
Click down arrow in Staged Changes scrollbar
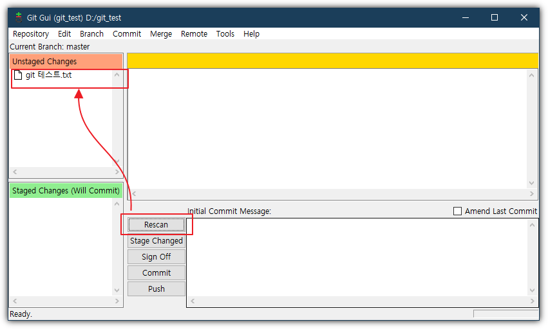pyautogui.click(x=117, y=290)
